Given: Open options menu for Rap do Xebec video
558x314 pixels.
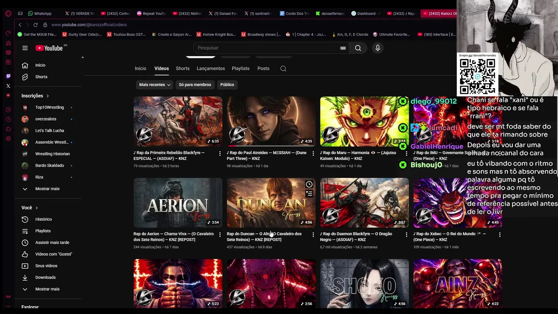Looking at the screenshot, I should (500, 235).
